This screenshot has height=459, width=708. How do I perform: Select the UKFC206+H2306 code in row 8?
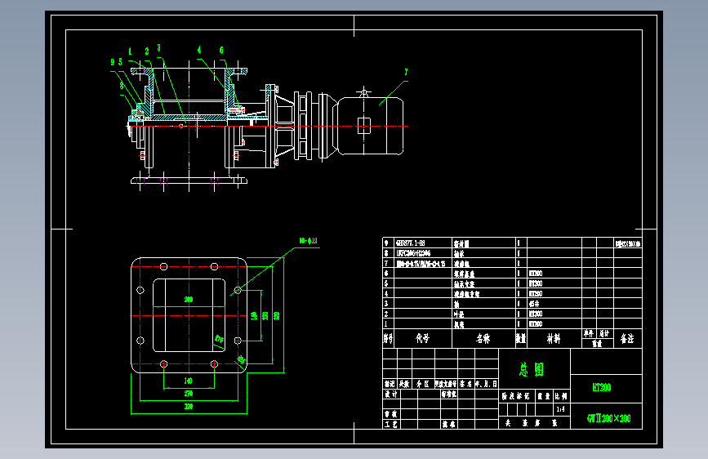[x=413, y=253]
